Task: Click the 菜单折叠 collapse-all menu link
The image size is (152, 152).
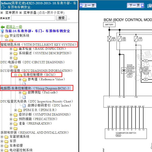Action: pyautogui.click(x=30, y=13)
